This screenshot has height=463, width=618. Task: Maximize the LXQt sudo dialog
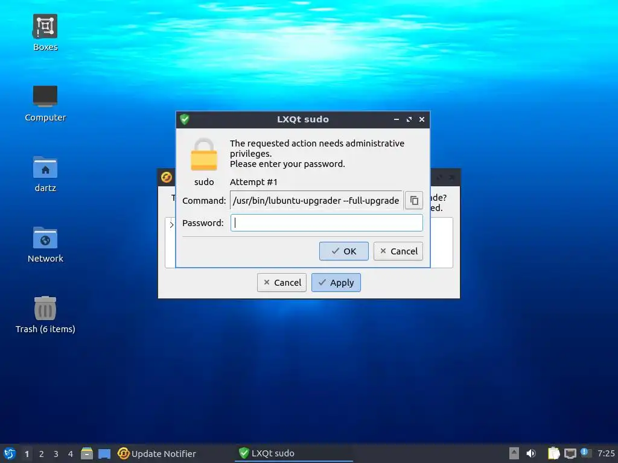(409, 119)
